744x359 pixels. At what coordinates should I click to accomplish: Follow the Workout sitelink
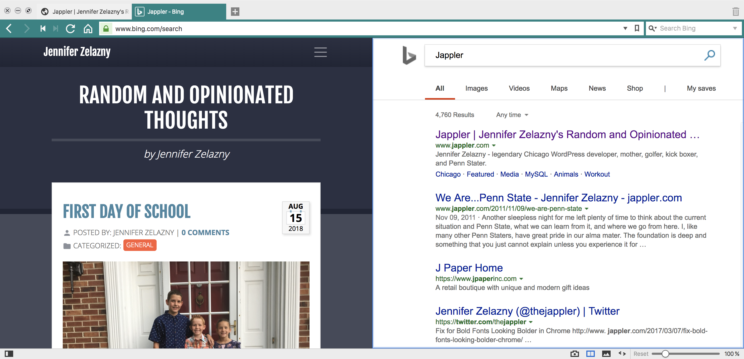pos(597,174)
